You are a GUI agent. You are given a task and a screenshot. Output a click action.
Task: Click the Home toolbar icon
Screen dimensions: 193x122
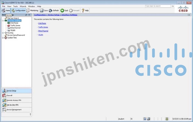[3, 11]
